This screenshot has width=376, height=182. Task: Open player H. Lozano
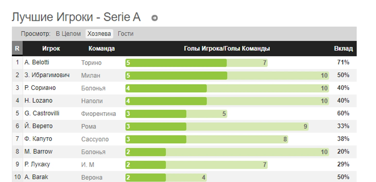(x=38, y=101)
